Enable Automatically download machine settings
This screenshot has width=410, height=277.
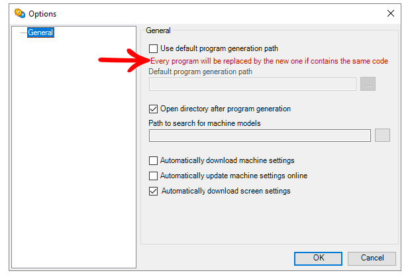tap(153, 160)
